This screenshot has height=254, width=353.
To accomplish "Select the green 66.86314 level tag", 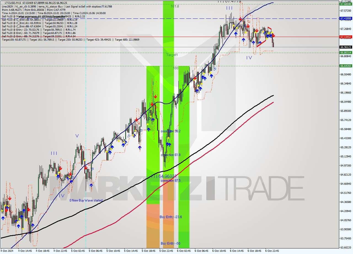I will (346, 52).
